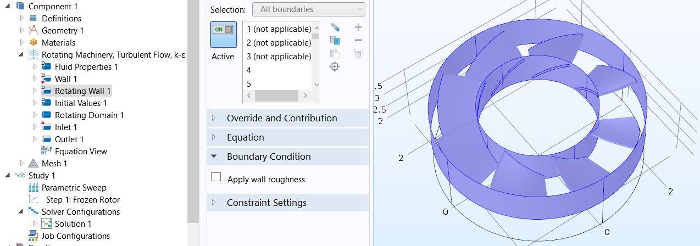Select Inlet 1 in the model tree

pos(66,127)
